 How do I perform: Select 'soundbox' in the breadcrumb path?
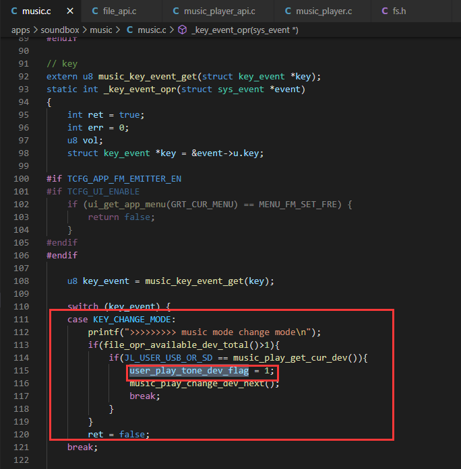coord(60,30)
